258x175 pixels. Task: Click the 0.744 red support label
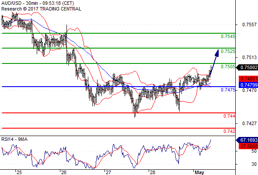(x=229, y=116)
